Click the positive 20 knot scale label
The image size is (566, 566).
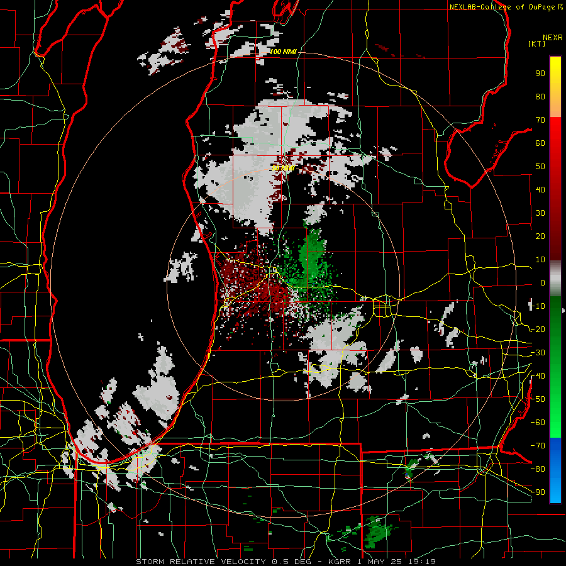(540, 236)
